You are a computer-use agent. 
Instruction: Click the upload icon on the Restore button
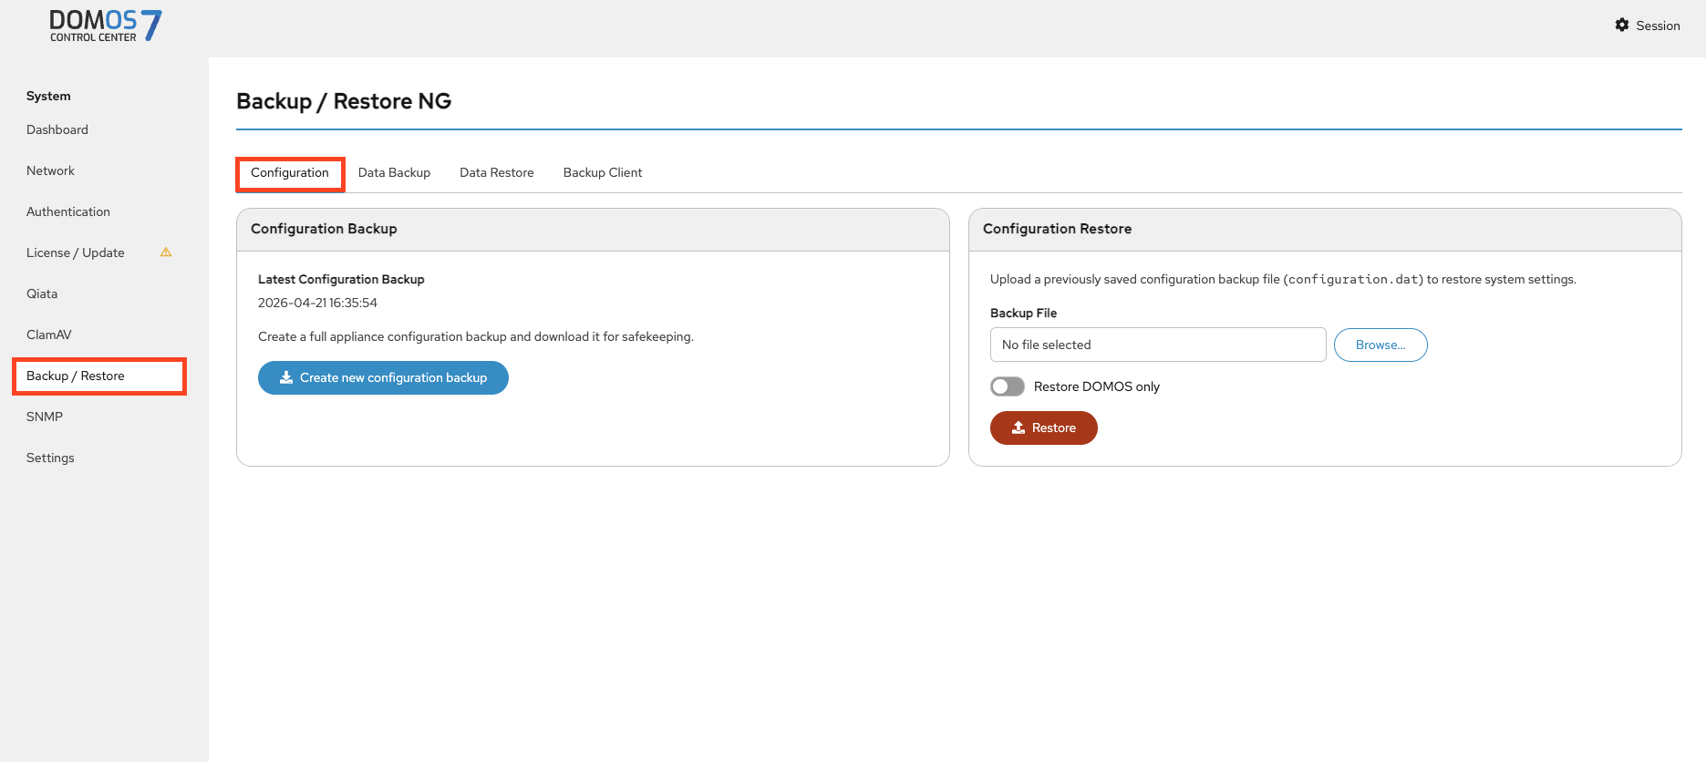[x=1018, y=427]
